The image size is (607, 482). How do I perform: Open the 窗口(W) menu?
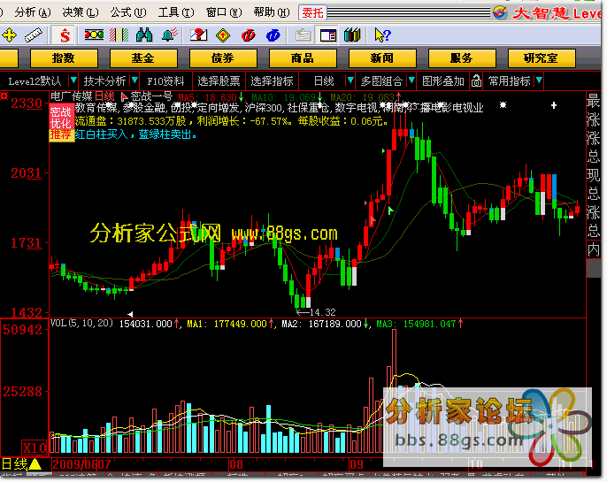(224, 12)
